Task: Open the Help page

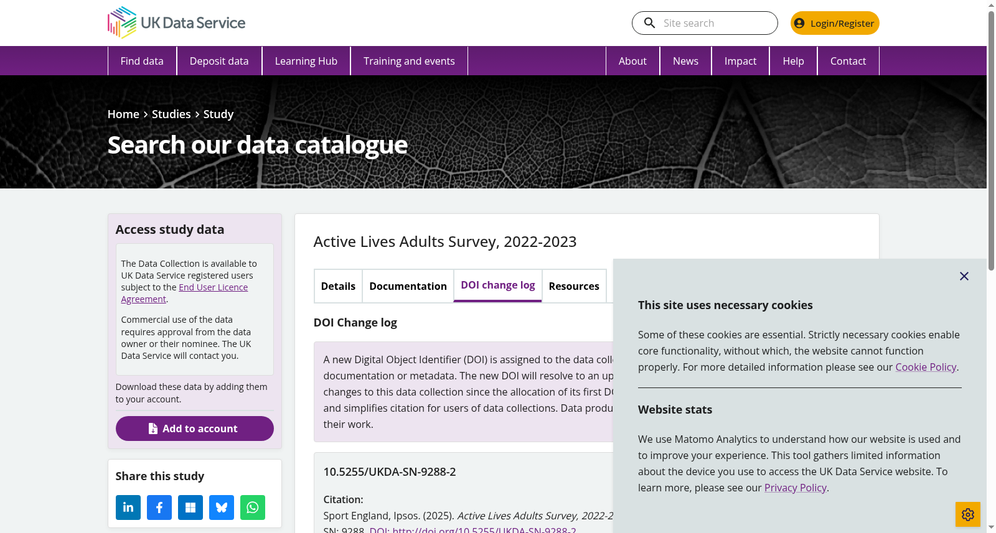Action: (x=793, y=61)
